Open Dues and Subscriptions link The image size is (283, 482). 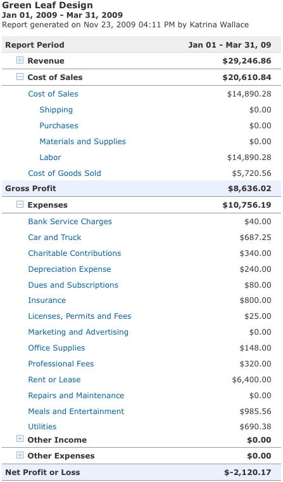pos(73,285)
